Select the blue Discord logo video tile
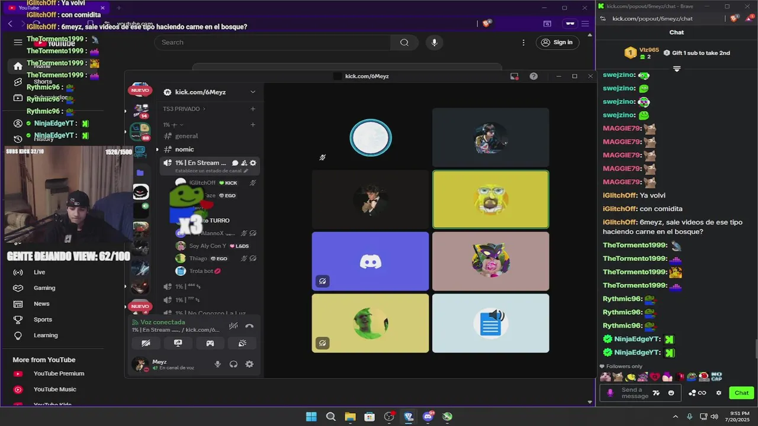The height and width of the screenshot is (426, 758). coord(370,262)
